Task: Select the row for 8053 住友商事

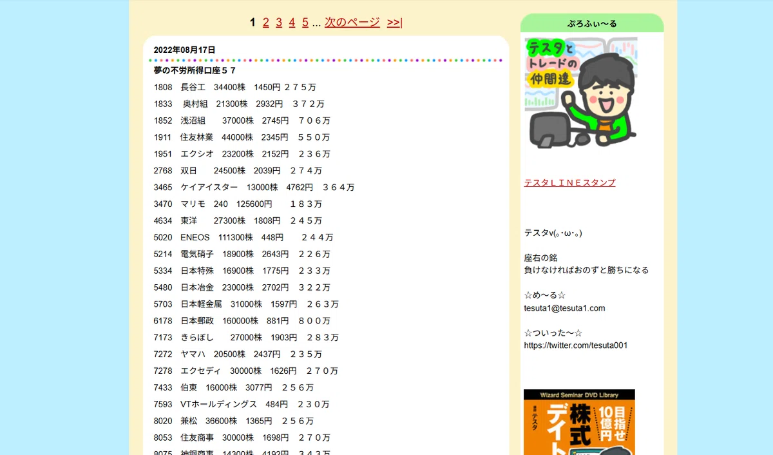Action: tap(242, 439)
